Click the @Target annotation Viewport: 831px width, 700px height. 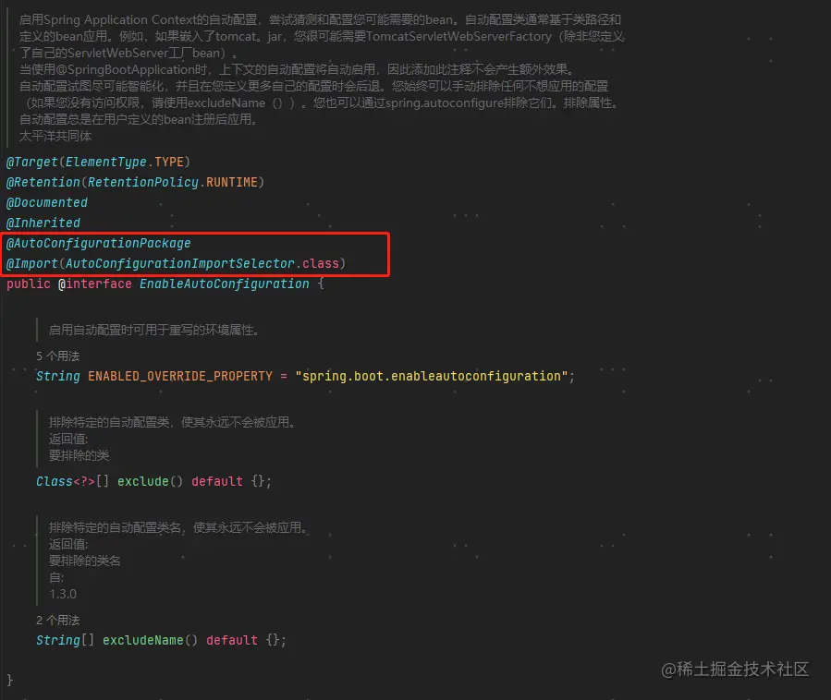[31, 162]
